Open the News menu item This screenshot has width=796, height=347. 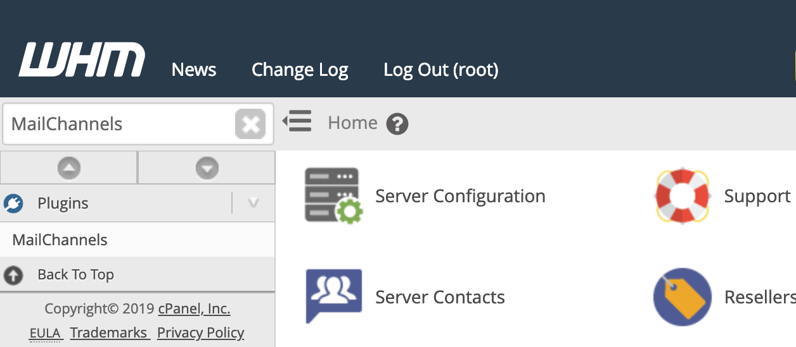194,70
